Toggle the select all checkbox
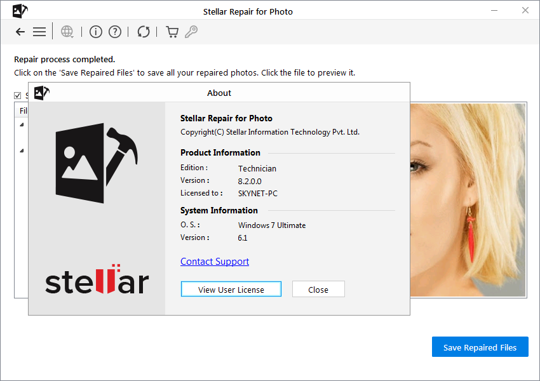Screen dimensions: 540x381 (18, 95)
